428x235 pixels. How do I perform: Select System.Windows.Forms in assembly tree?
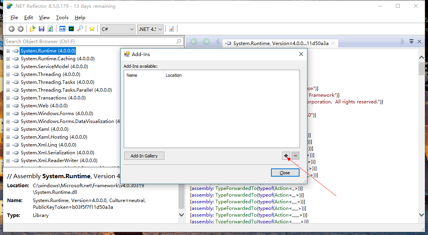click(x=47, y=114)
